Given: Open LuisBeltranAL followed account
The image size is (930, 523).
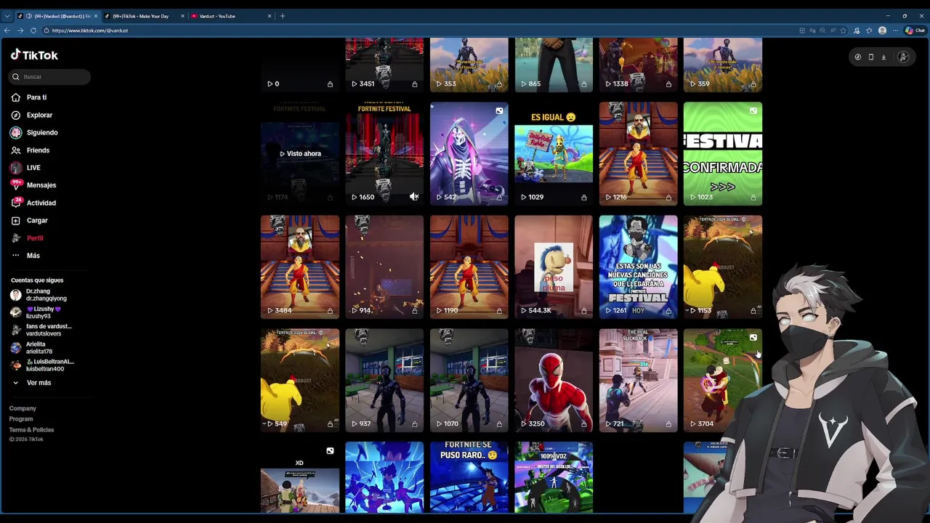Looking at the screenshot, I should [x=43, y=365].
